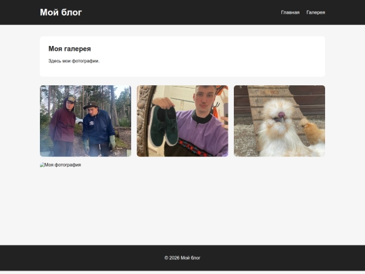Screen dimensions: 365x274
Task: Click the text Здесь мои фотографии.
Action: click(74, 61)
